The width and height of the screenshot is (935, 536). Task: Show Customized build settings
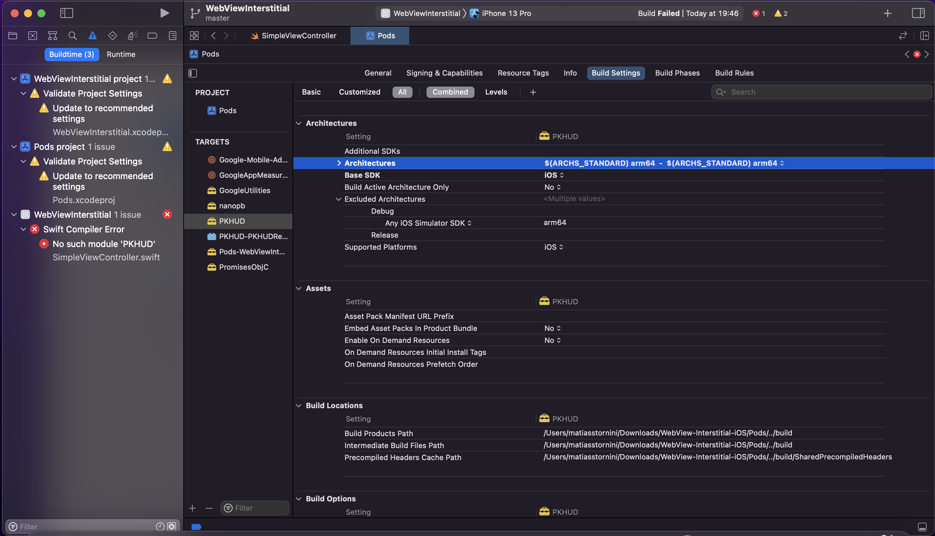(360, 92)
